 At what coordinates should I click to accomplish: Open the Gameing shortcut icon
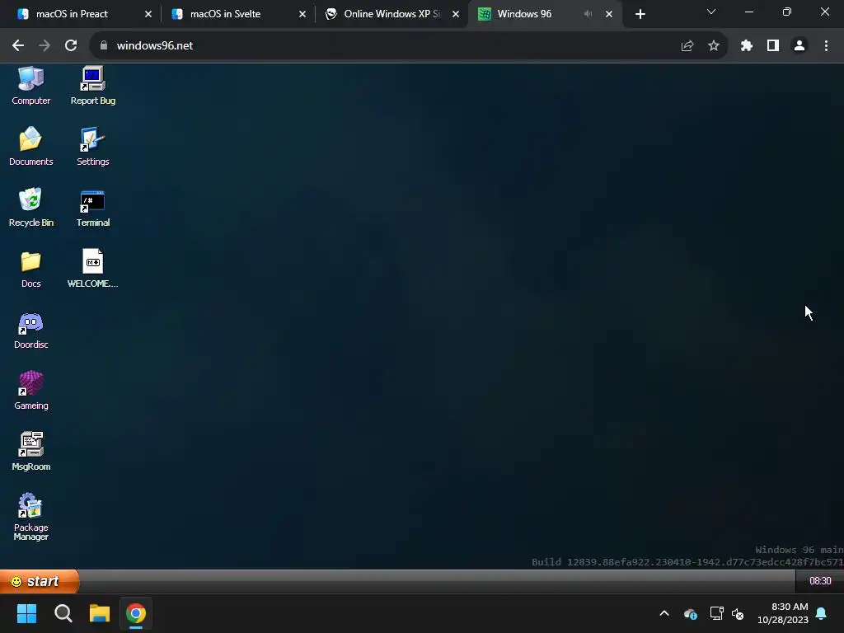tap(30, 391)
